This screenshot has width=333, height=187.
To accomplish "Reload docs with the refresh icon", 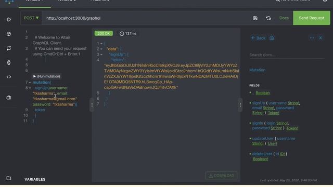I will pos(268,18).
